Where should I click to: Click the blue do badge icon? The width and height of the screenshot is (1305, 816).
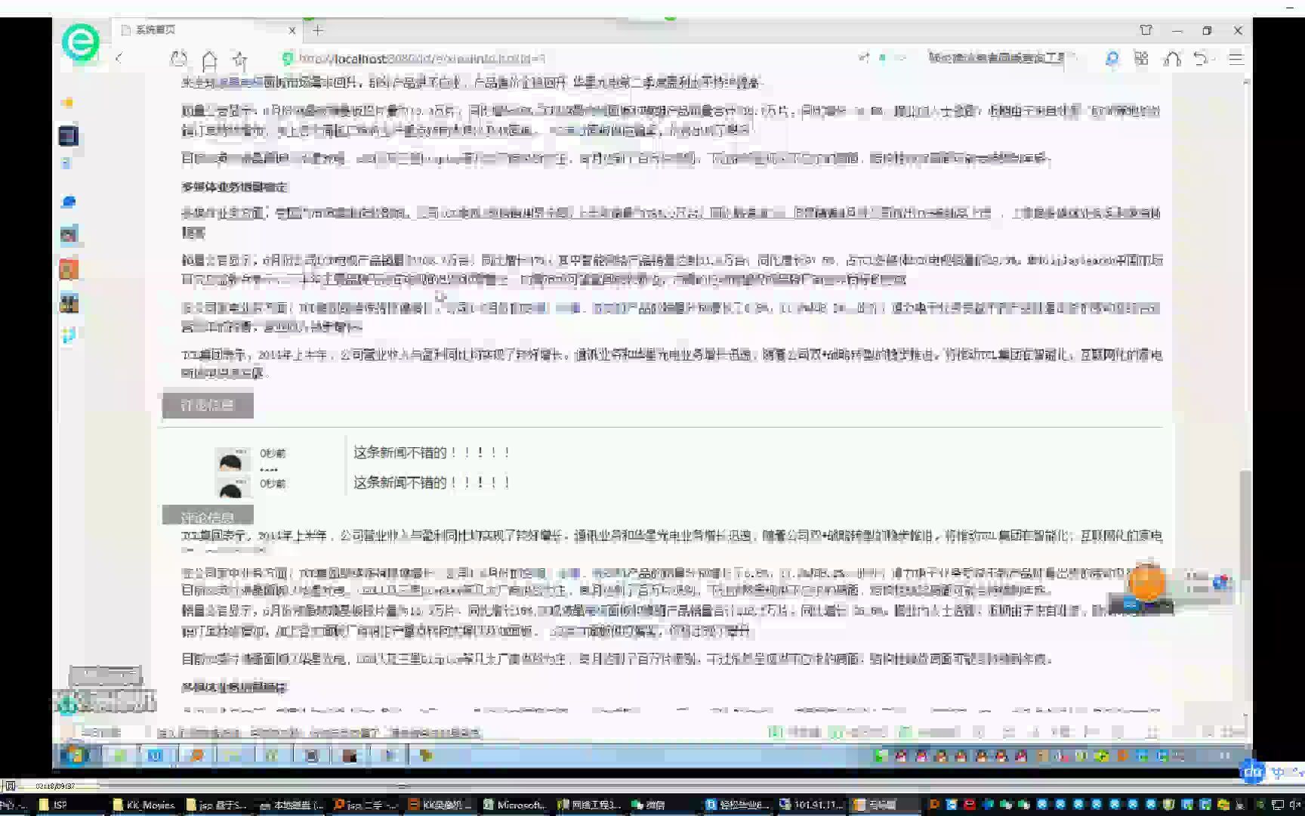[x=1252, y=771]
